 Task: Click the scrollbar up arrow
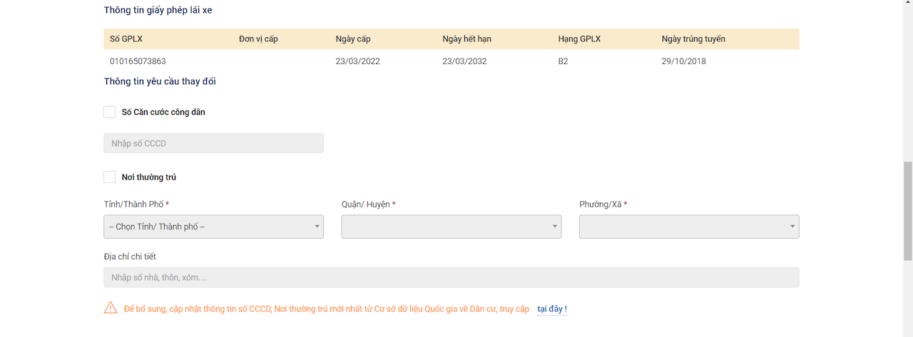907,4
